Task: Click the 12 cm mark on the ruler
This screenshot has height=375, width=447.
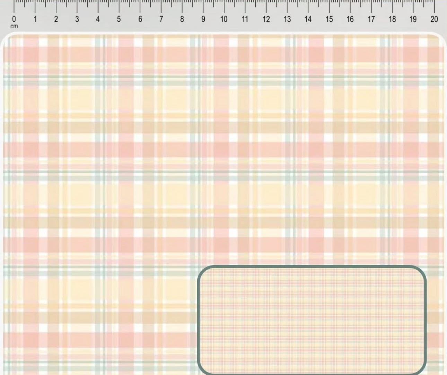Action: (266, 19)
